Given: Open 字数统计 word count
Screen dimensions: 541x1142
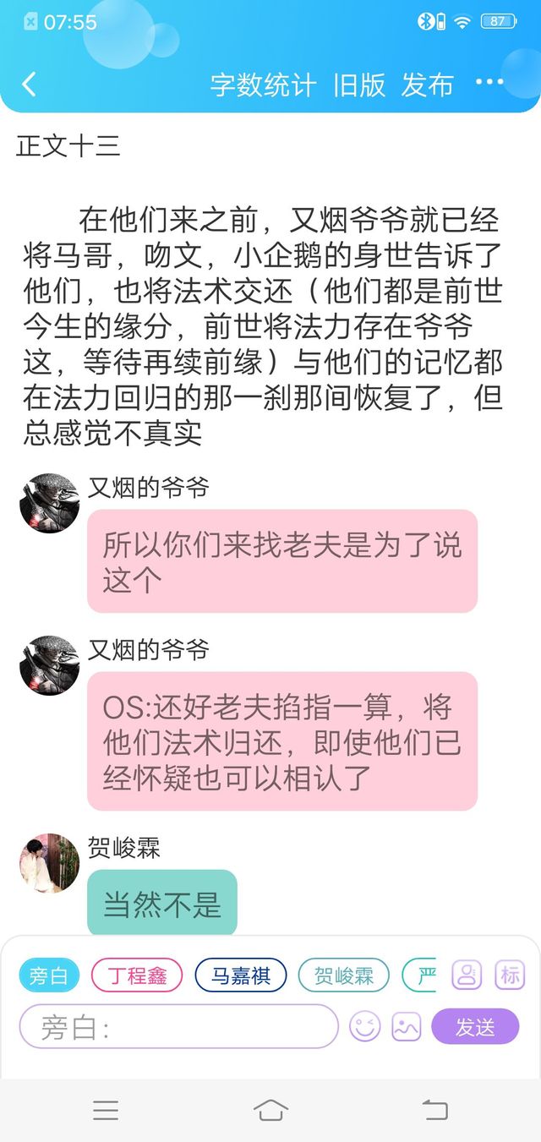Looking at the screenshot, I should (263, 85).
